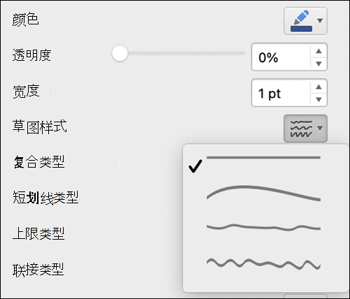
Task: Decrease line width with down arrow
Action: 318,99
